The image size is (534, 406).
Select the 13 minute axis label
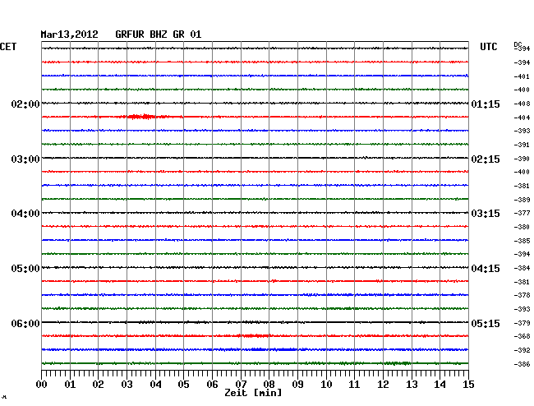tap(412, 384)
